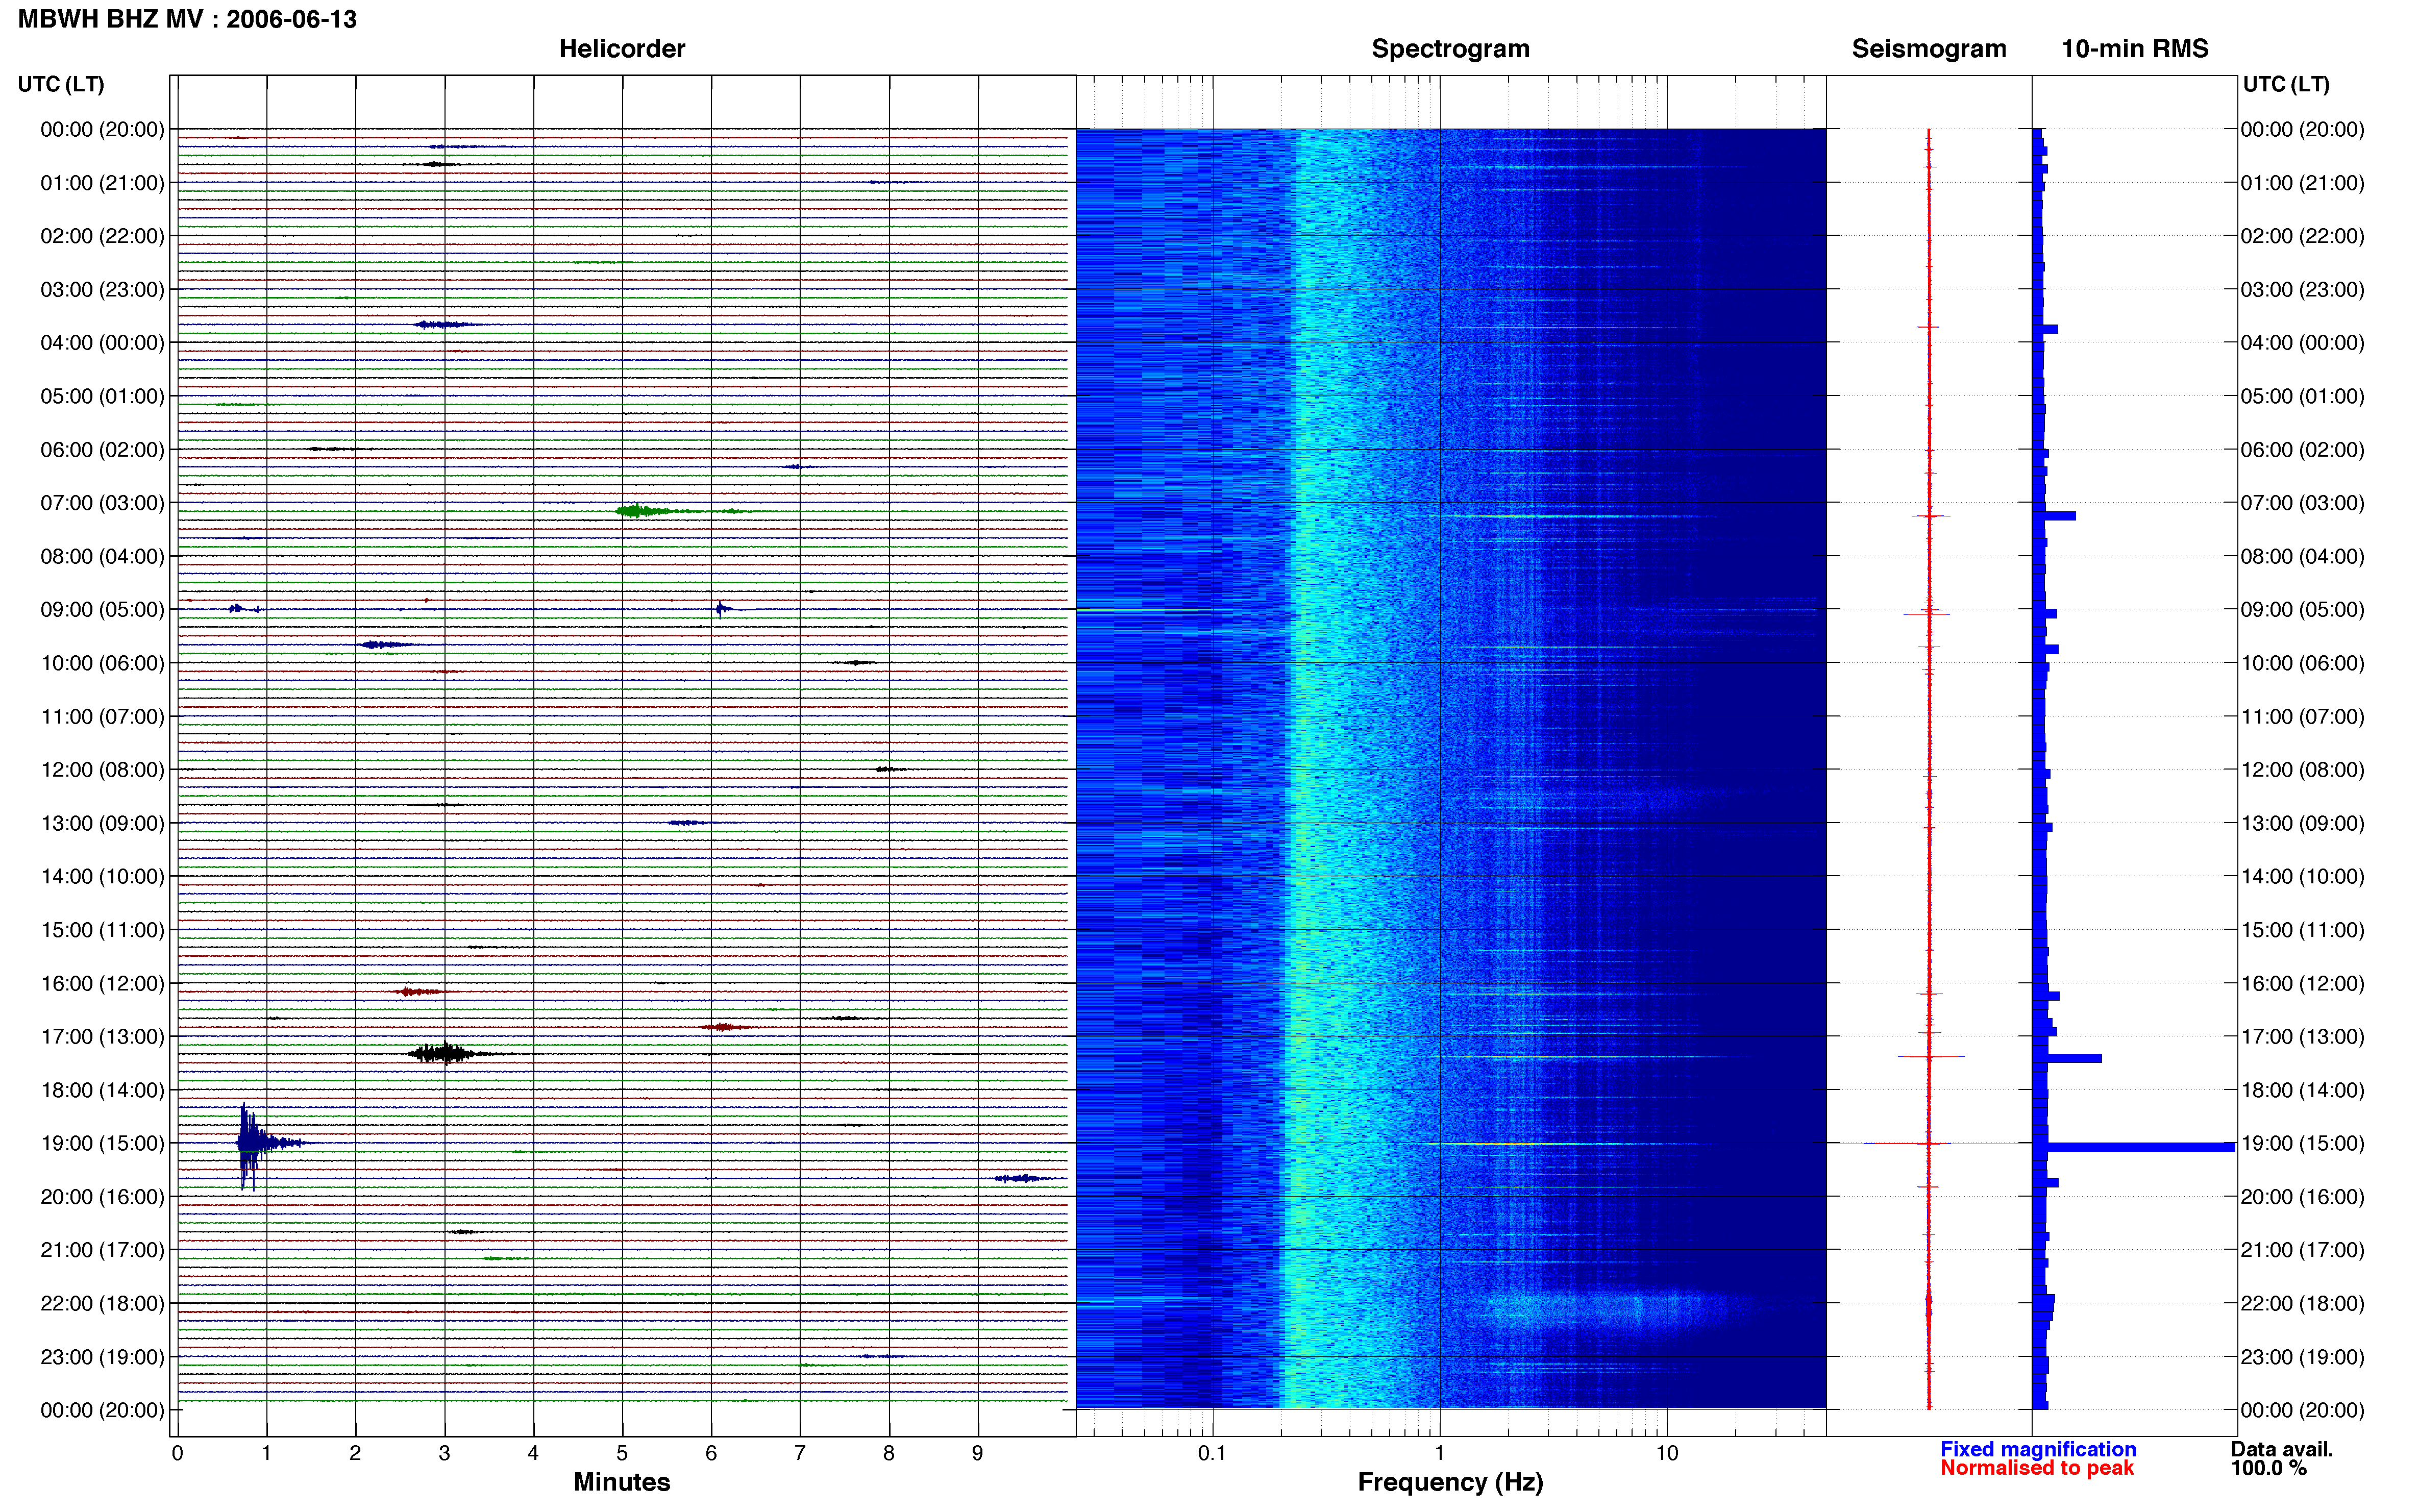
Task: Click the '10' frequency tick label
Action: coord(1666,1453)
